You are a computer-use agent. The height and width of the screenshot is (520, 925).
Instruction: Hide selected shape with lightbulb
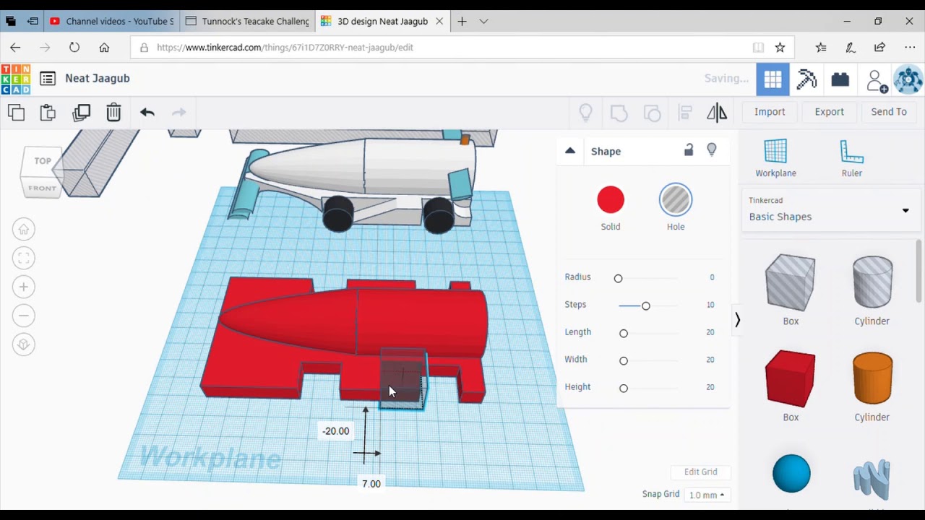(712, 149)
